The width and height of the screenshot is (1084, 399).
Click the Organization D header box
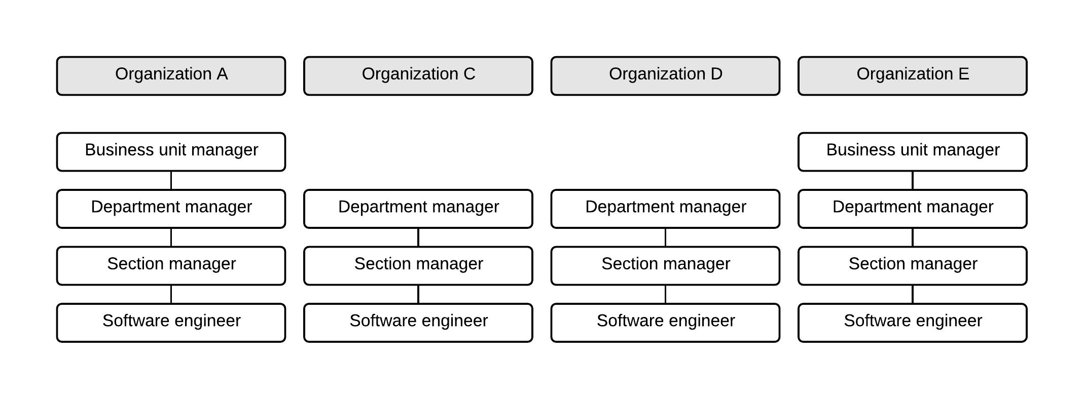tap(665, 75)
